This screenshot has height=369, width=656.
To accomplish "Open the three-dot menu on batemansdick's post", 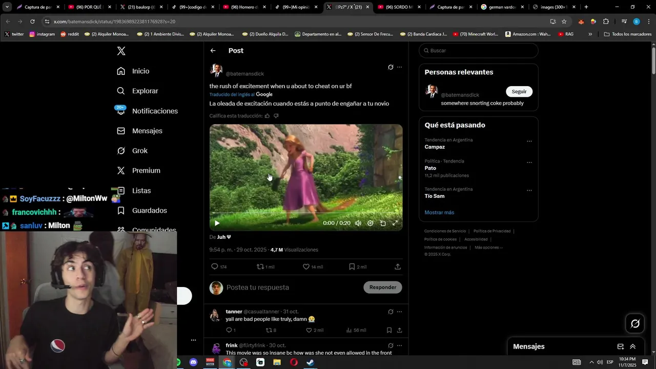I will [x=400, y=67].
